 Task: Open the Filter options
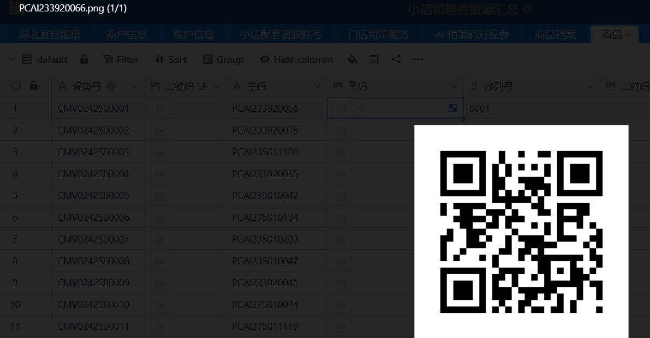pyautogui.click(x=121, y=59)
